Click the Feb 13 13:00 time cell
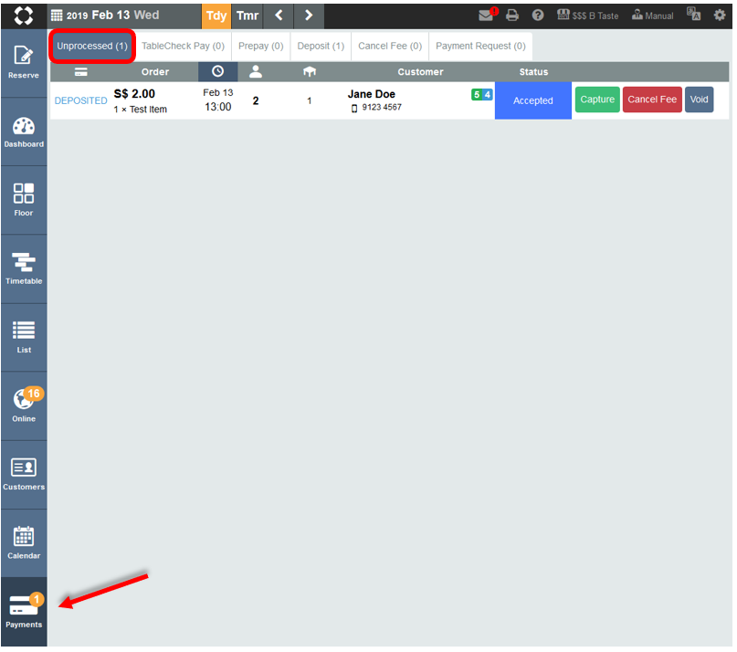Image resolution: width=737 pixels, height=652 pixels. (217, 100)
